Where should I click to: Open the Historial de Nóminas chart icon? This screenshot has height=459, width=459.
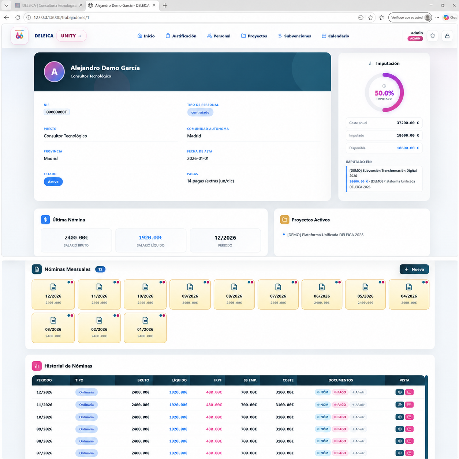(37, 366)
